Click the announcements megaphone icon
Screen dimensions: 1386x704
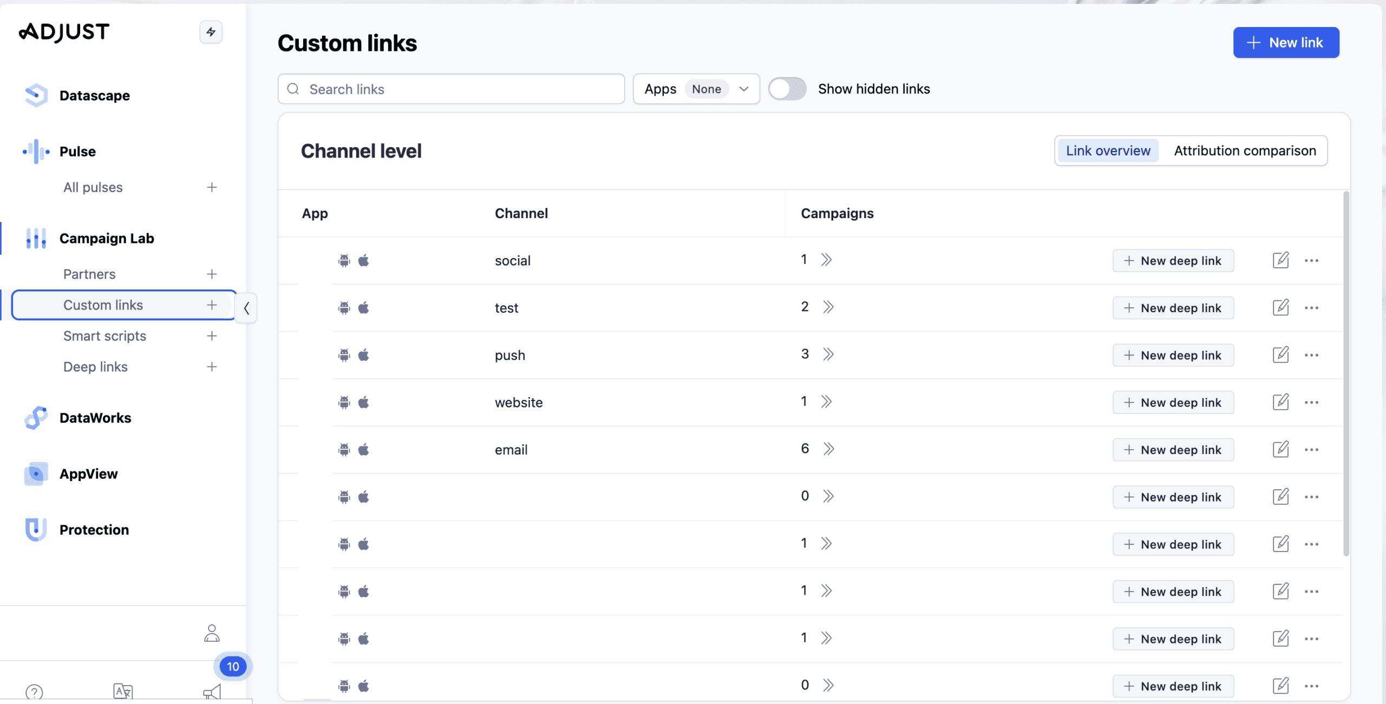[212, 692]
